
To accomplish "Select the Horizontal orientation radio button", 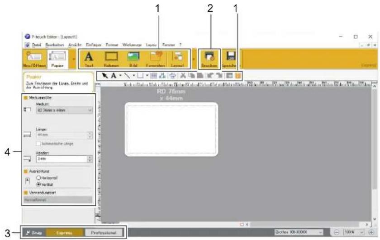I will click(38, 178).
